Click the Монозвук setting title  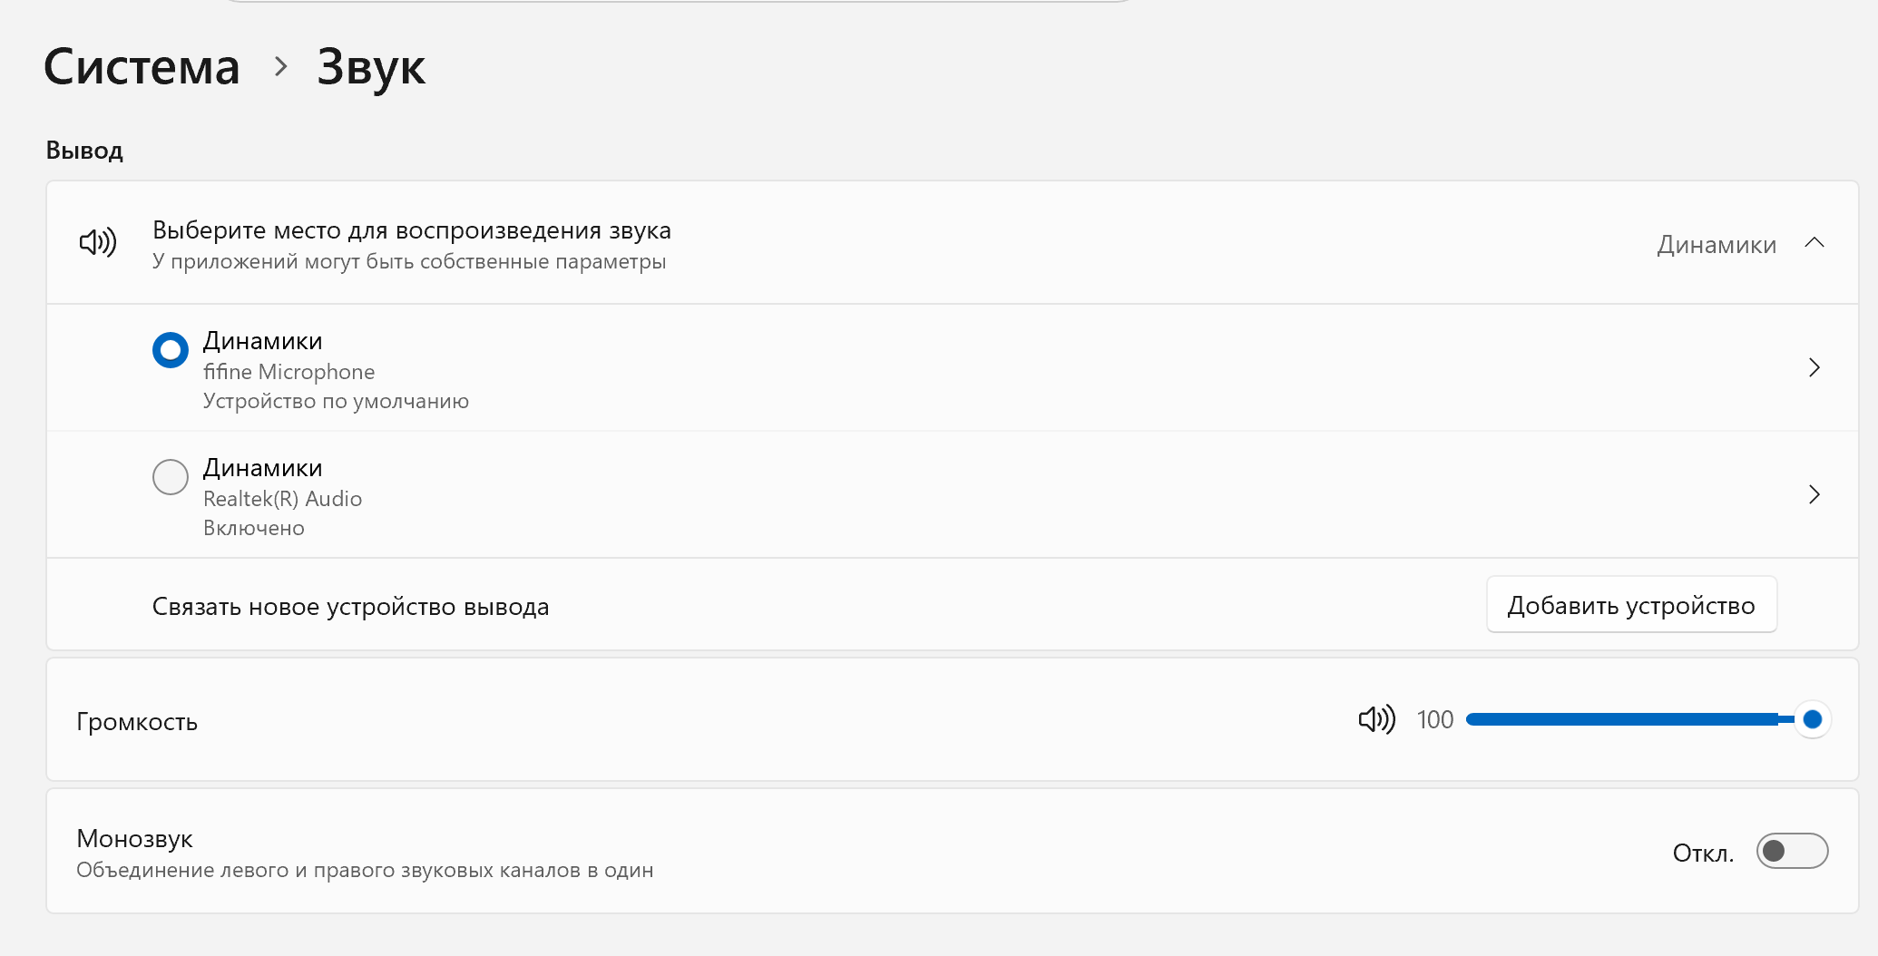pos(134,839)
